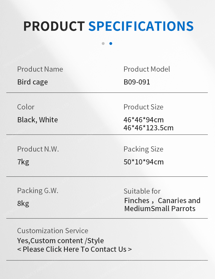Select the product model B09-091 value
The height and width of the screenshot is (279, 215).
coord(137,82)
